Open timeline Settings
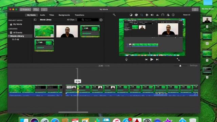217x122 pixels. tap(194, 65)
